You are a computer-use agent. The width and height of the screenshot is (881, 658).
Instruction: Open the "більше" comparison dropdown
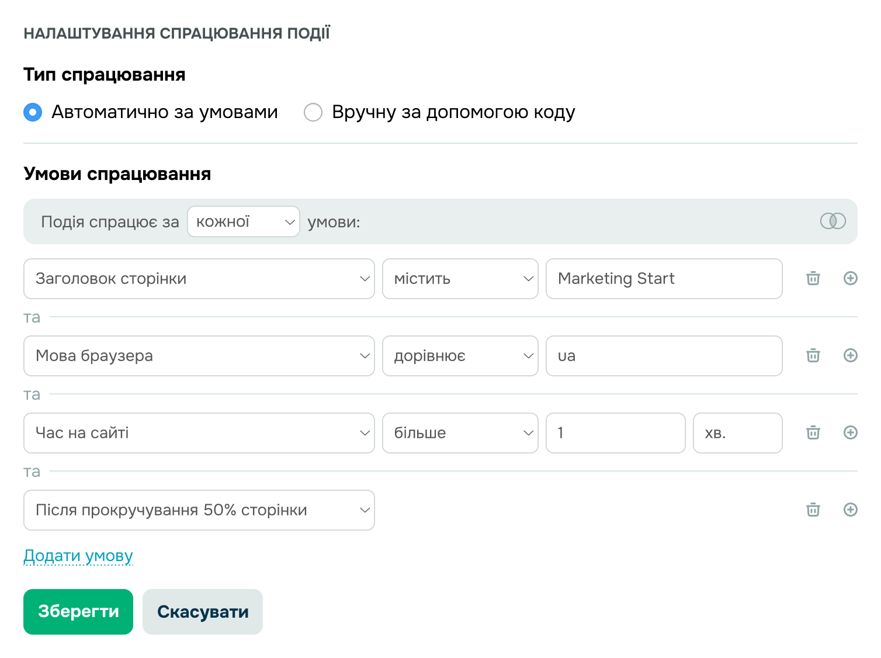pos(460,432)
